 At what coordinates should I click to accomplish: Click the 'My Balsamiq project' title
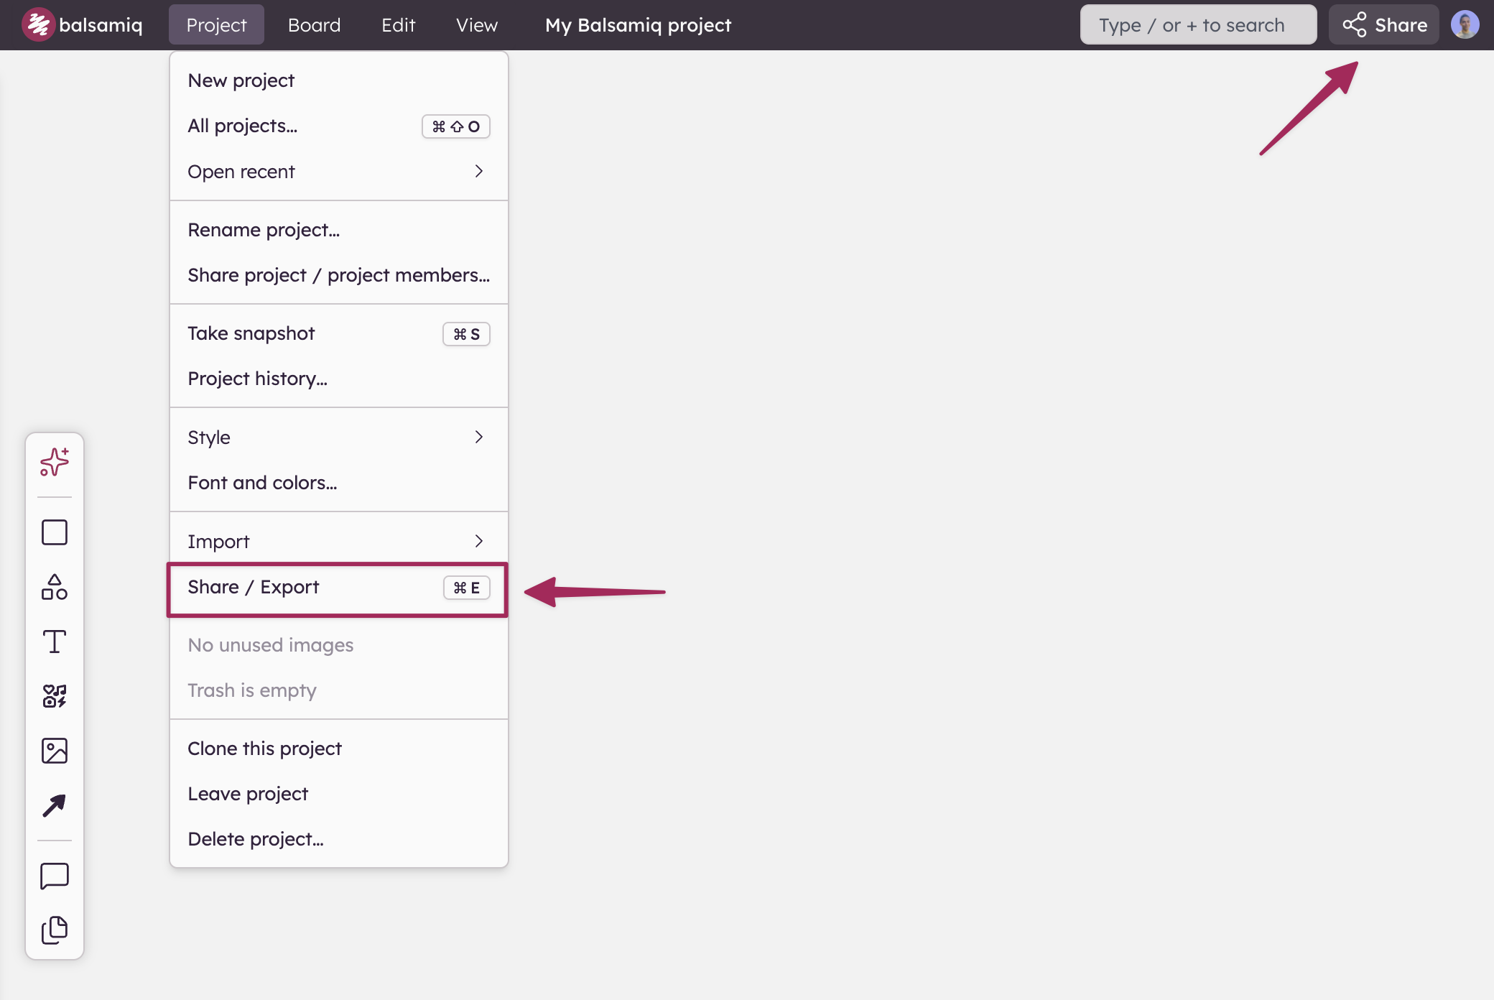[x=638, y=24]
